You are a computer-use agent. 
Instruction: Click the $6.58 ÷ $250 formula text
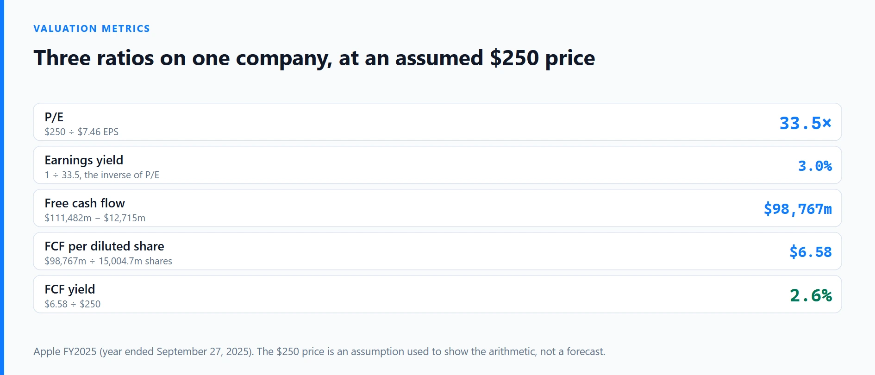click(x=73, y=304)
